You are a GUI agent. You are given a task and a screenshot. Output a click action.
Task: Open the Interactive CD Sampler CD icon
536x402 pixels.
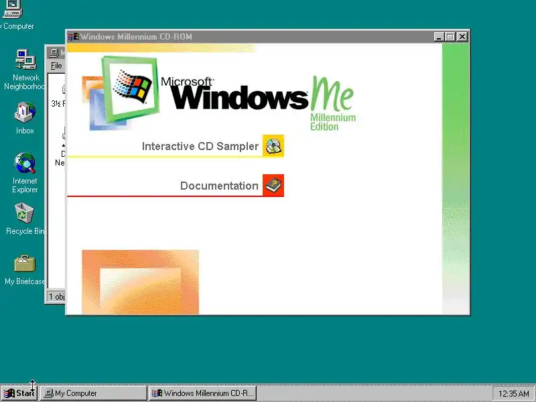(x=273, y=146)
